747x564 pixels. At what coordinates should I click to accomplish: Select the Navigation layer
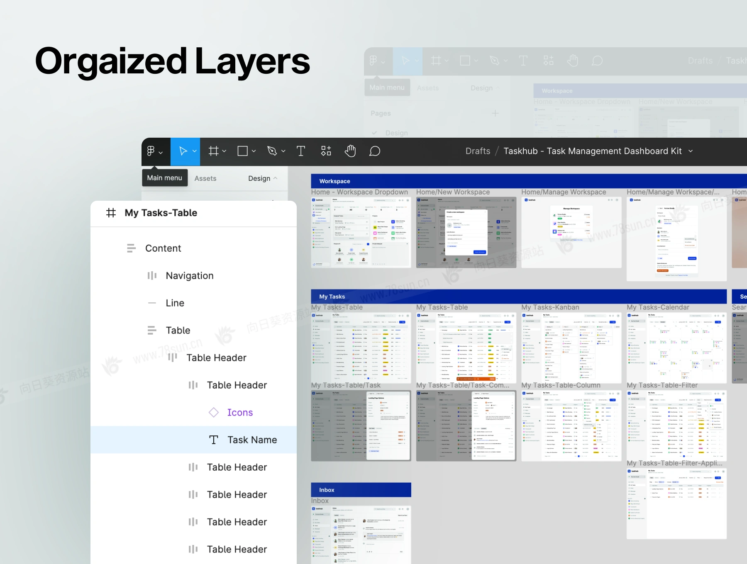[189, 276]
